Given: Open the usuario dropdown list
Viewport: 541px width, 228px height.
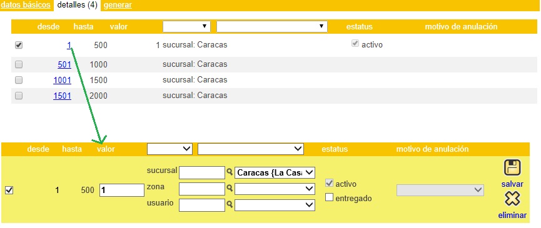Looking at the screenshot, I should [275, 206].
